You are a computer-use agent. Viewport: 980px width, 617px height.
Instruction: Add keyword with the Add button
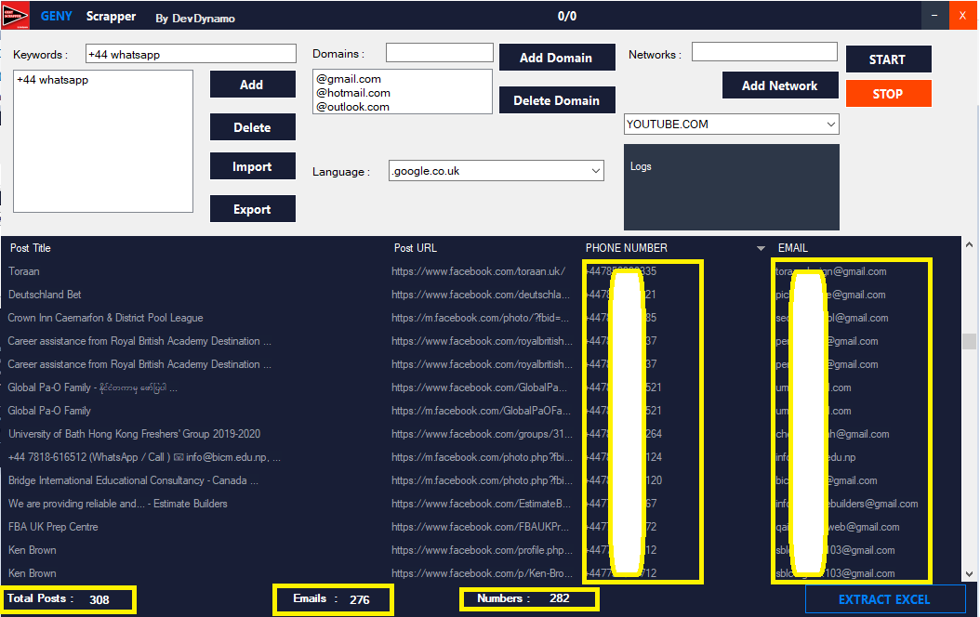[x=253, y=85]
